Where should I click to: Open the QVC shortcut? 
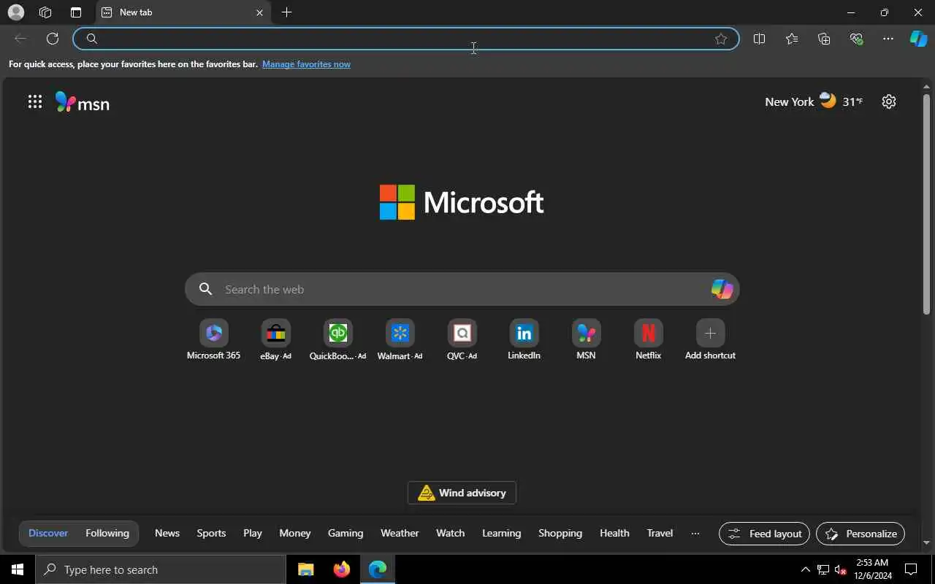[x=462, y=340]
